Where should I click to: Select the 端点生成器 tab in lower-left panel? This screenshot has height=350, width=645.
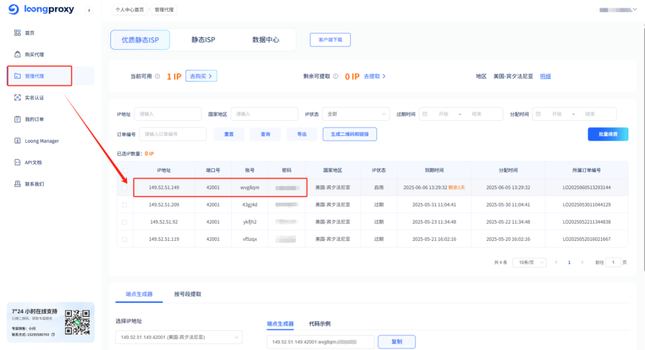point(139,294)
